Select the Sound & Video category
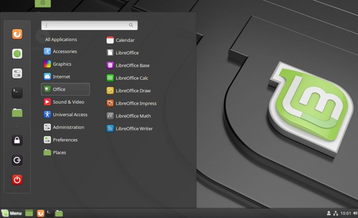The image size is (358, 218). pyautogui.click(x=68, y=102)
